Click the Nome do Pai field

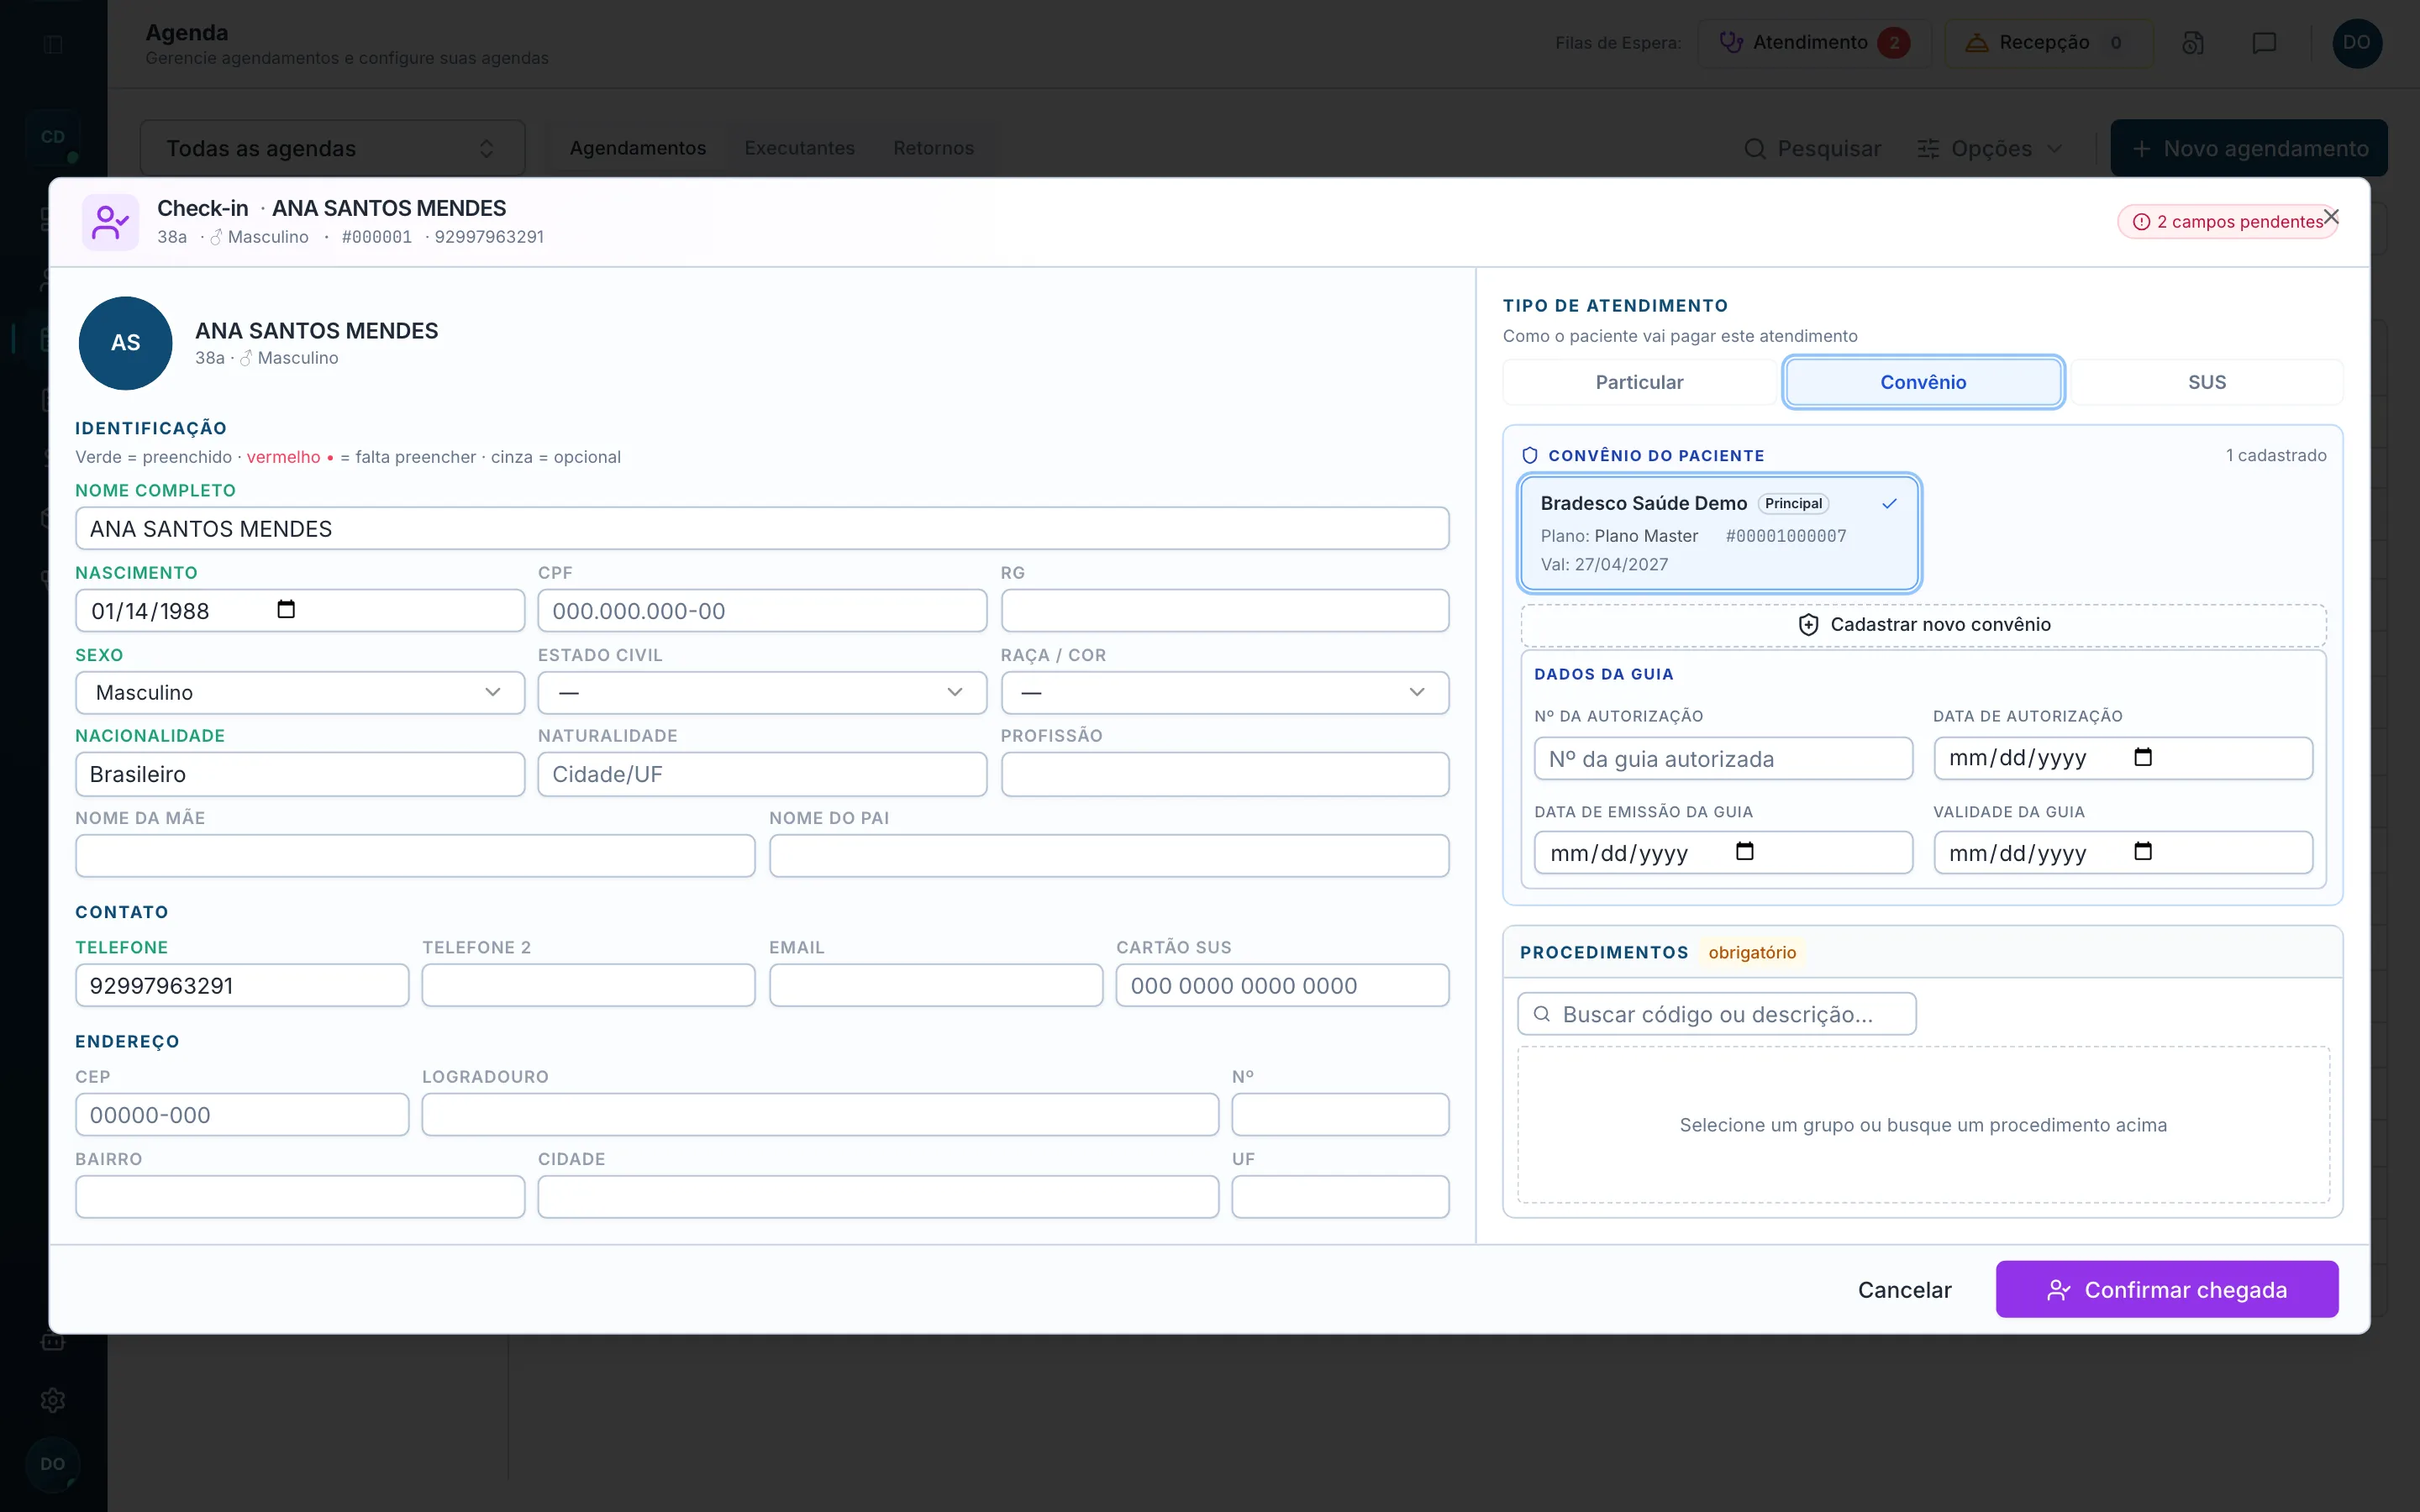[x=1109, y=856]
